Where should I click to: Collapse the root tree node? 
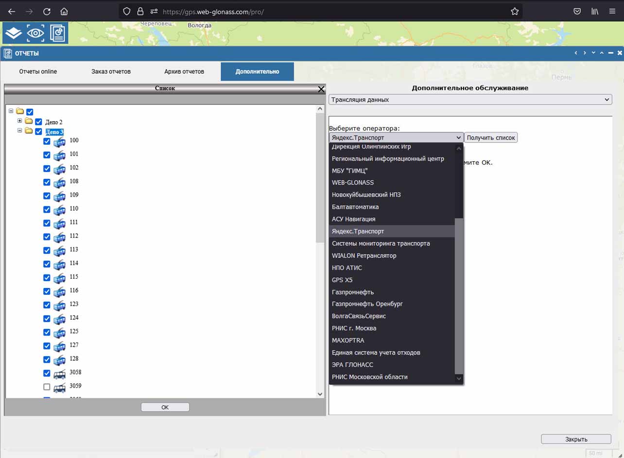coord(11,111)
